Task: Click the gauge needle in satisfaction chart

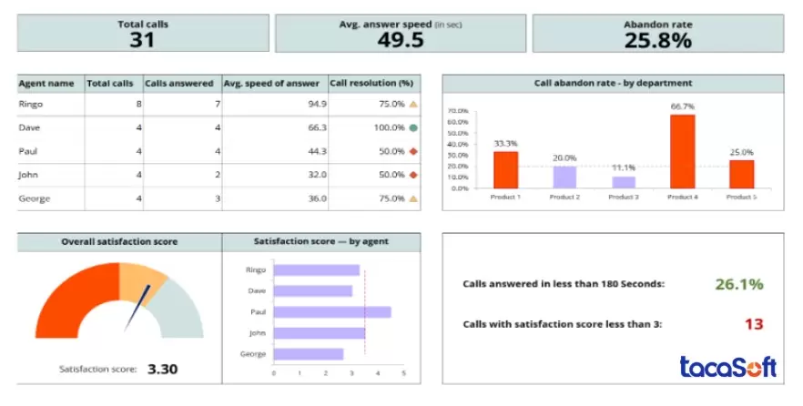Action: click(x=137, y=308)
